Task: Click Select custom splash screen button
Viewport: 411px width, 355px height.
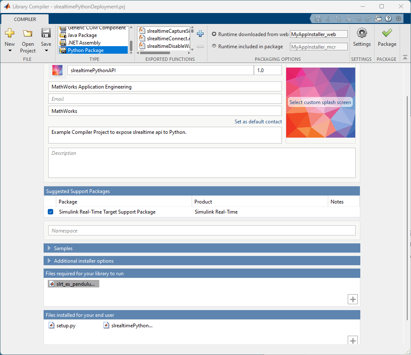Action: [x=320, y=102]
